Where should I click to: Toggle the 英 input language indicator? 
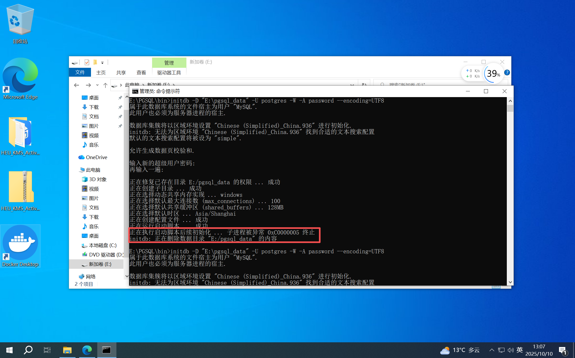[x=519, y=350]
